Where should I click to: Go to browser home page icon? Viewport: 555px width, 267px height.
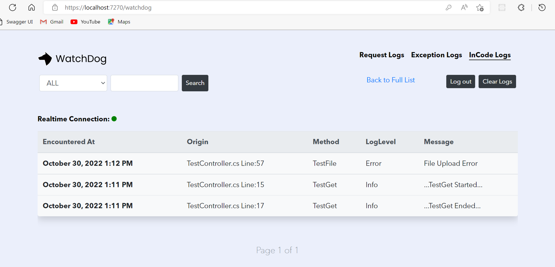click(32, 7)
